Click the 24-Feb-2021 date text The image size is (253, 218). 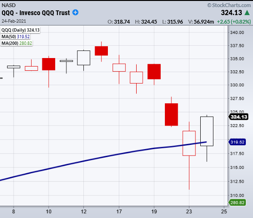click(x=14, y=21)
